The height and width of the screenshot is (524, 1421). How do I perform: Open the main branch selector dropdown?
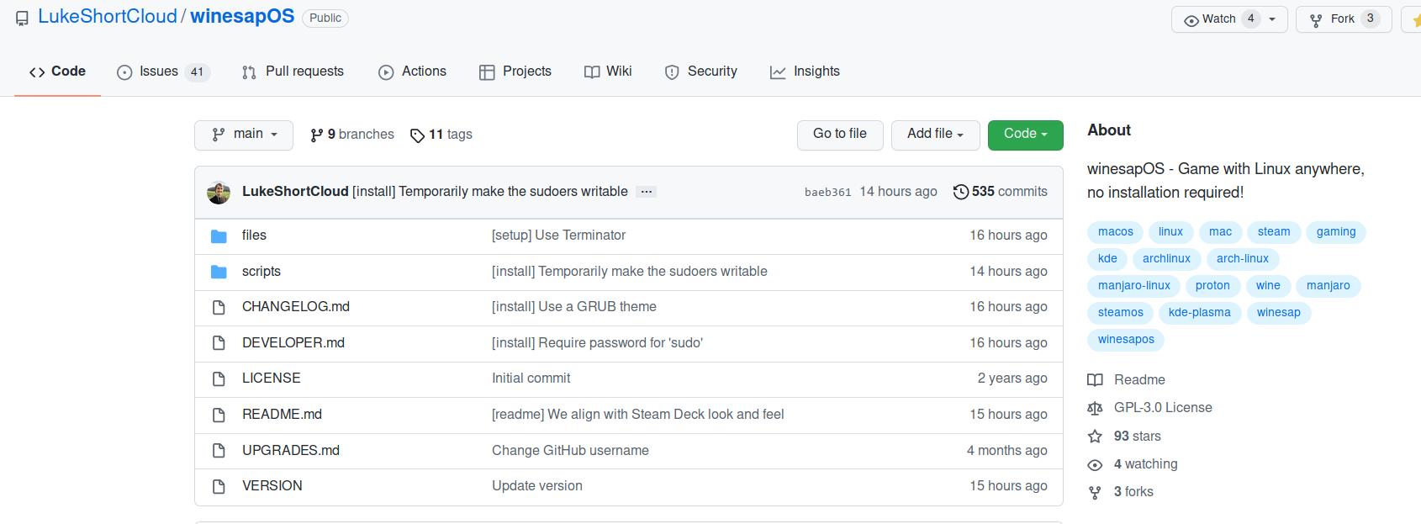coord(244,135)
